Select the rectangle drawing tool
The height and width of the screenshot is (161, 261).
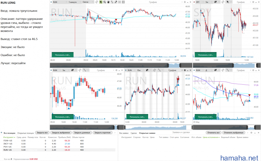click(x=123, y=2)
